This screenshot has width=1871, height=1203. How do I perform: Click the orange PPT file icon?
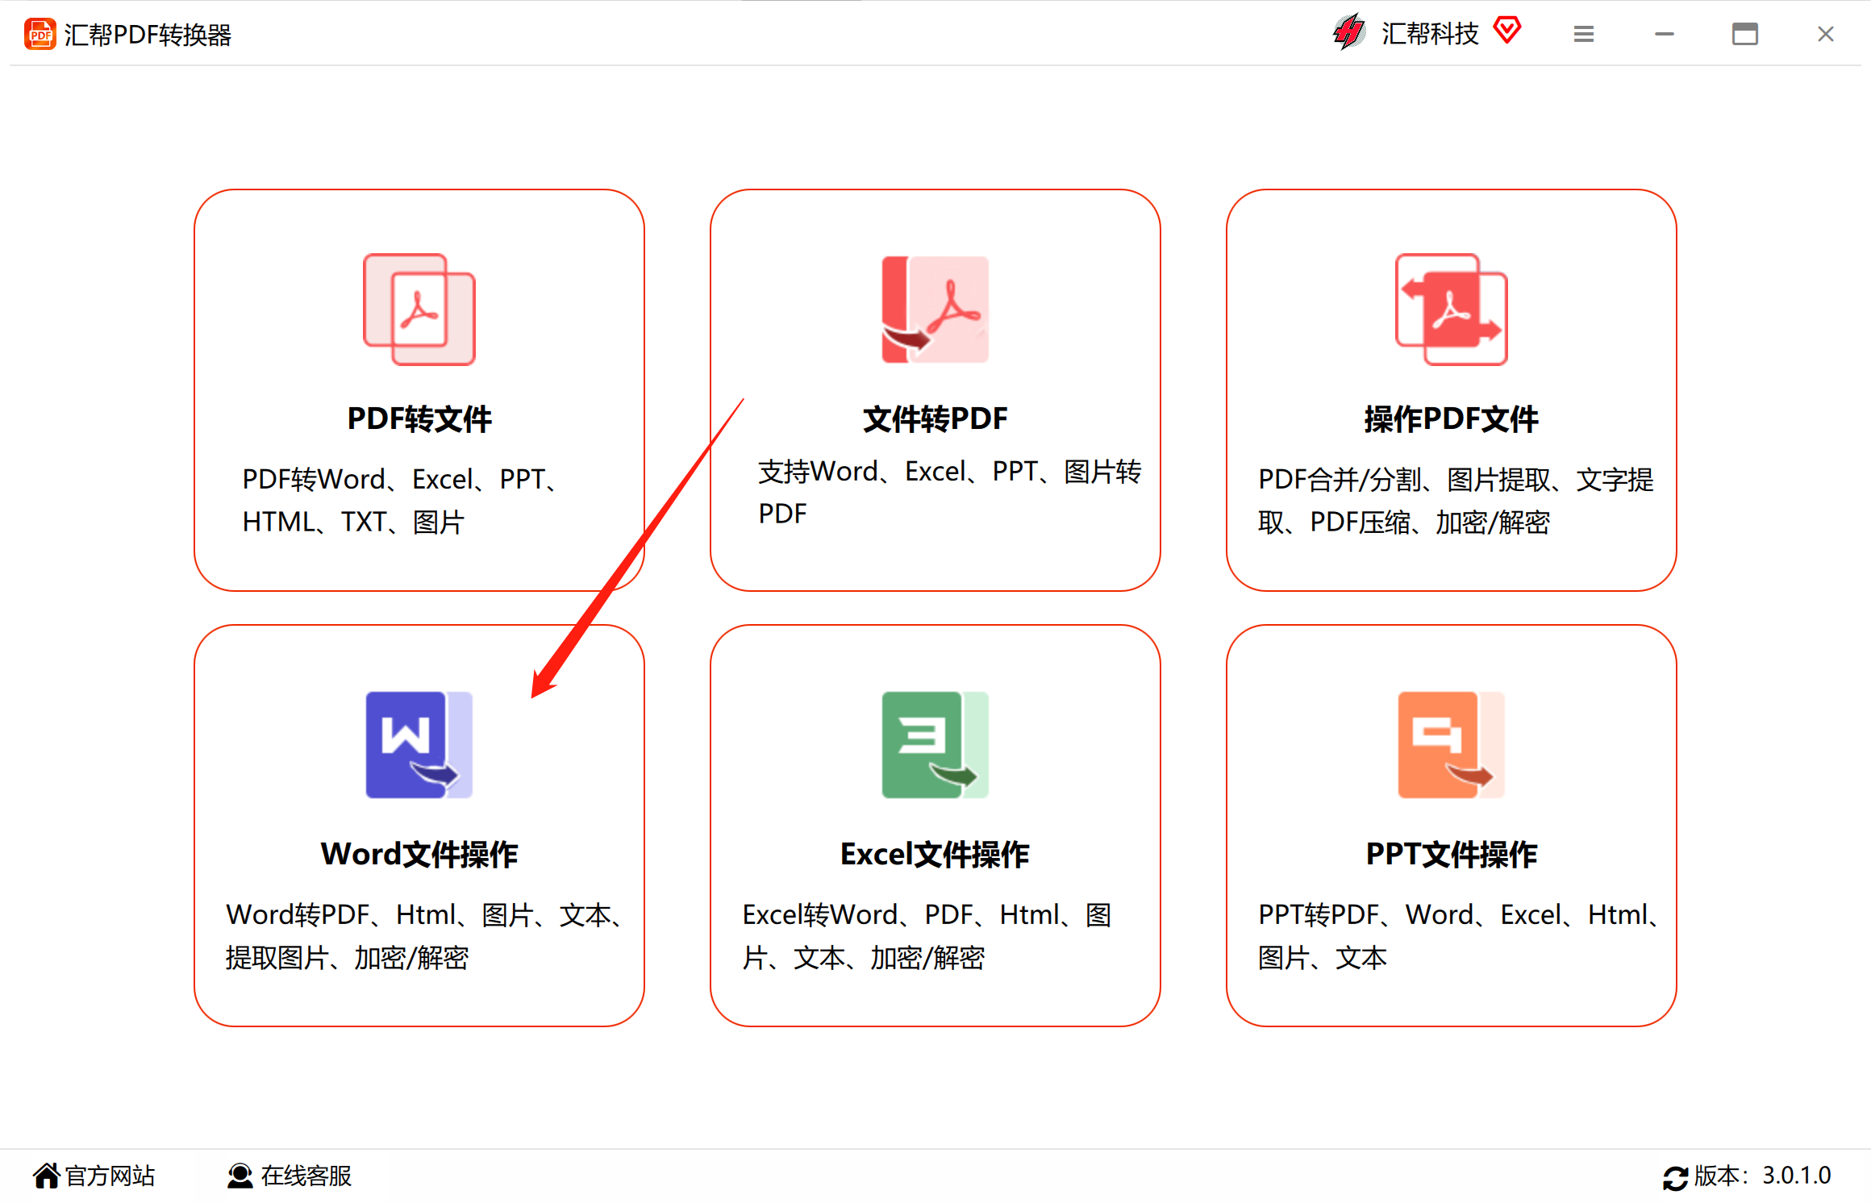[1452, 745]
